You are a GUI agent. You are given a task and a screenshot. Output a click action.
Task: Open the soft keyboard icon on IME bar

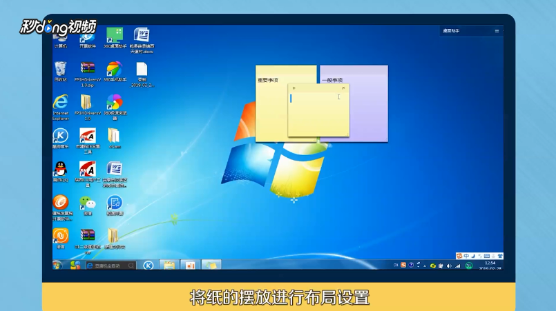coord(487,256)
